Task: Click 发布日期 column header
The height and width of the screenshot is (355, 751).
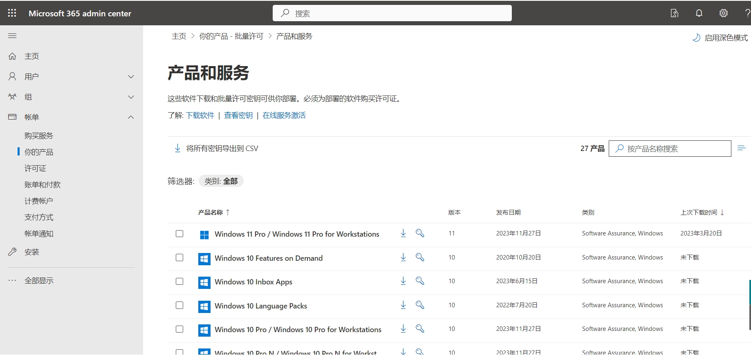Action: [508, 212]
